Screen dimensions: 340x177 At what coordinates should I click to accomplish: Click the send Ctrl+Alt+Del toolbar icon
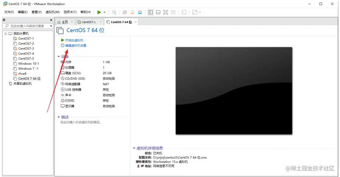pos(114,12)
